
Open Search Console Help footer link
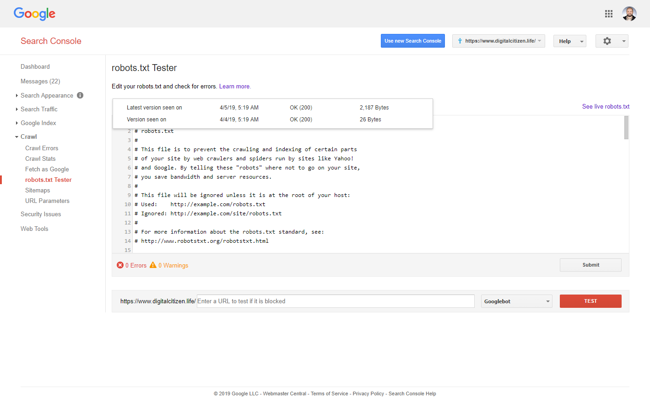[x=412, y=394]
